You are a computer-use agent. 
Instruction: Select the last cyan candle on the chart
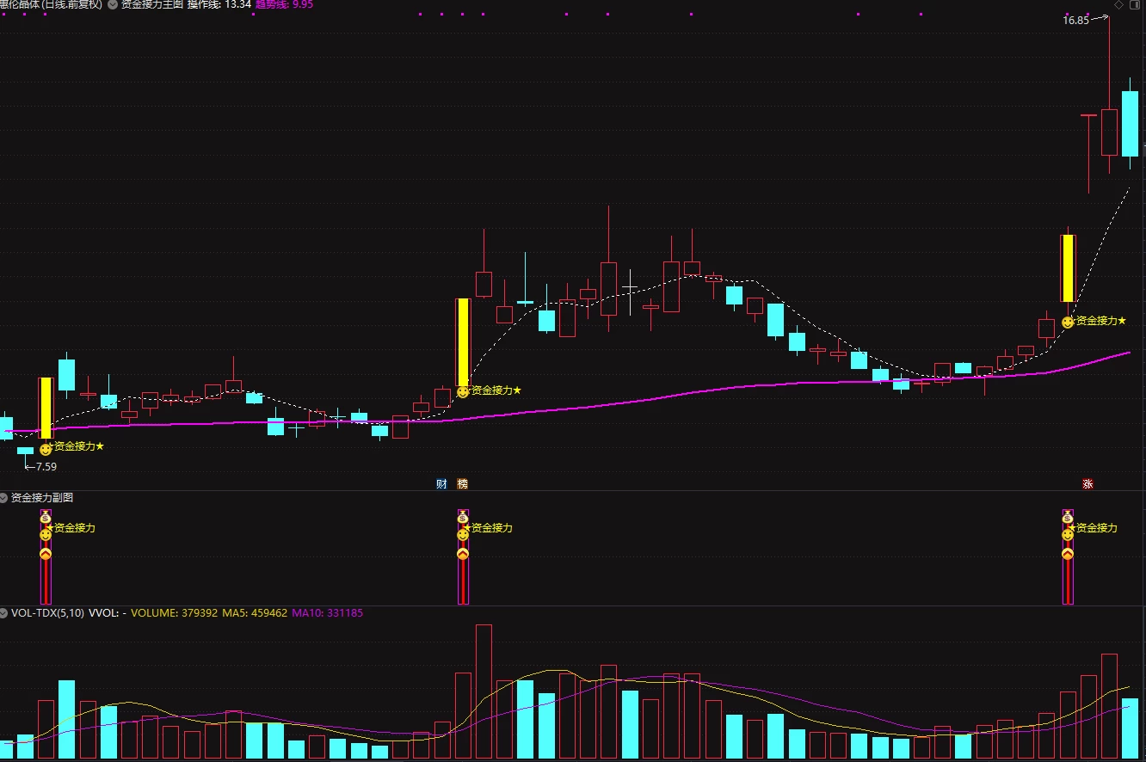[1130, 123]
